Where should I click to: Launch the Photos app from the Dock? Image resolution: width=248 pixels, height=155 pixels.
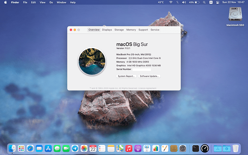pos(84,149)
